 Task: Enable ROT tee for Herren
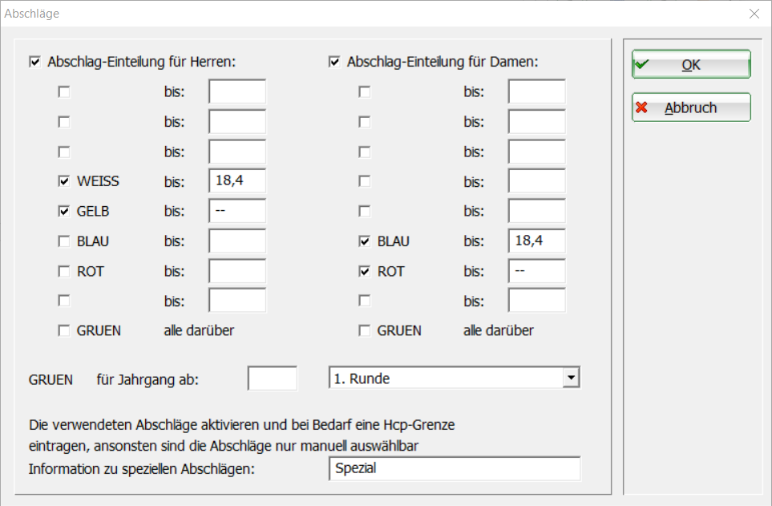[64, 272]
